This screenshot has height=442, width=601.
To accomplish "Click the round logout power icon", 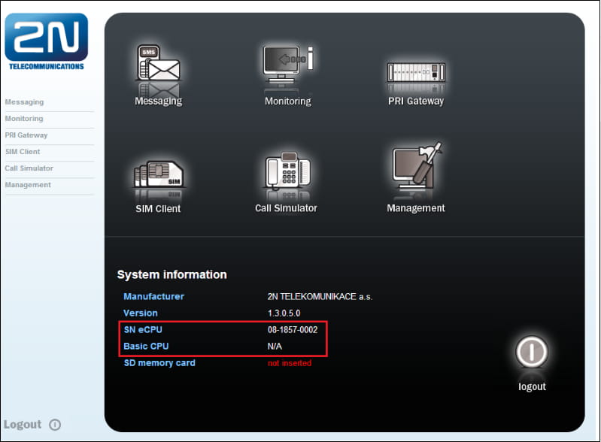I will click(532, 352).
